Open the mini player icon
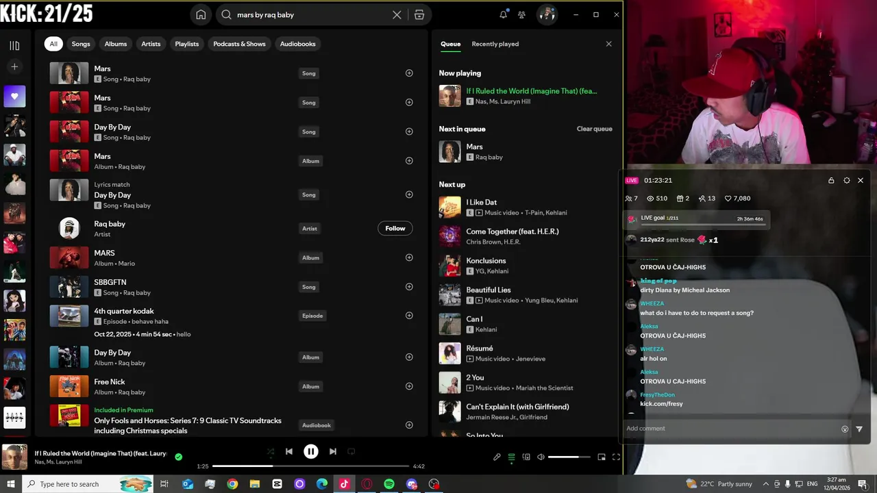 [602, 457]
